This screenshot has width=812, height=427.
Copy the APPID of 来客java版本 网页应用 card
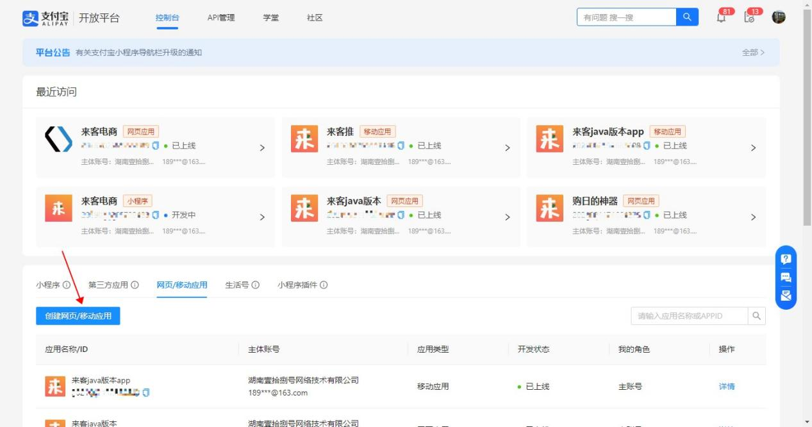click(x=401, y=215)
